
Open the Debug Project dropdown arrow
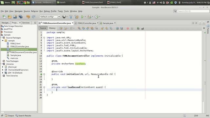pyautogui.click(x=93, y=17)
